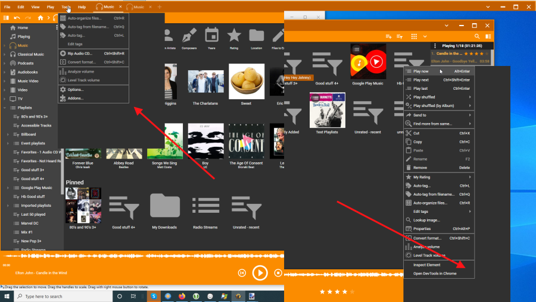
Task: Open the Rating star view icon
Action: coord(234,36)
